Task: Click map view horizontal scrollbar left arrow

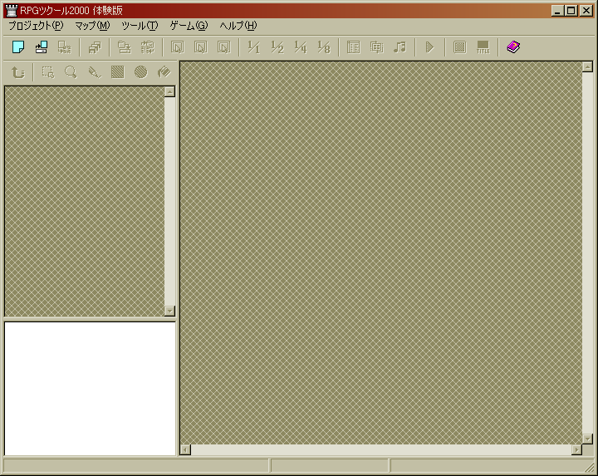Action: click(185, 449)
